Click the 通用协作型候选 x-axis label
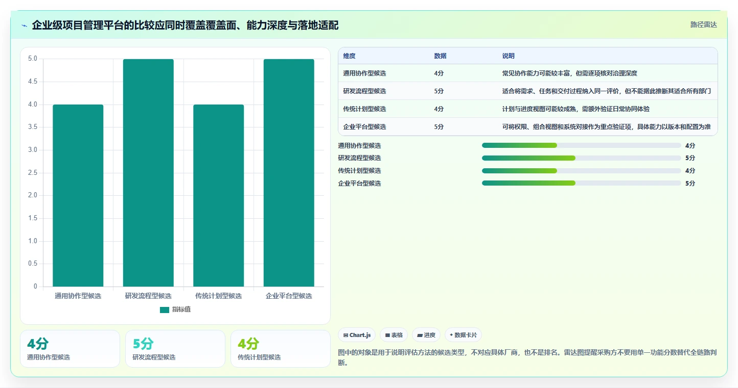Image resolution: width=738 pixels, height=388 pixels. [78, 296]
